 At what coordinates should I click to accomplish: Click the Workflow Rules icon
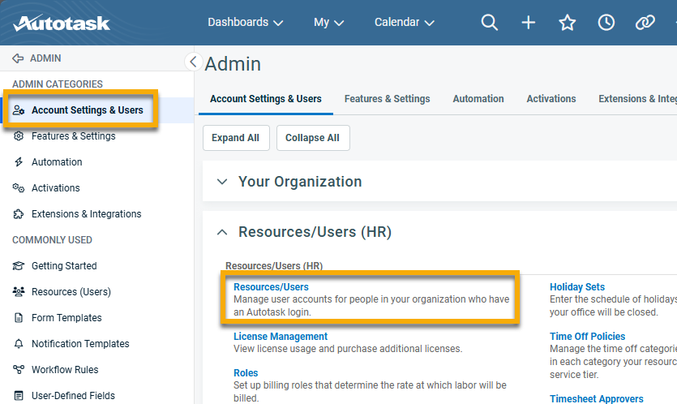click(19, 369)
